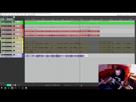
Task: Arm the Drums track for recording
Action: click(1, 22)
